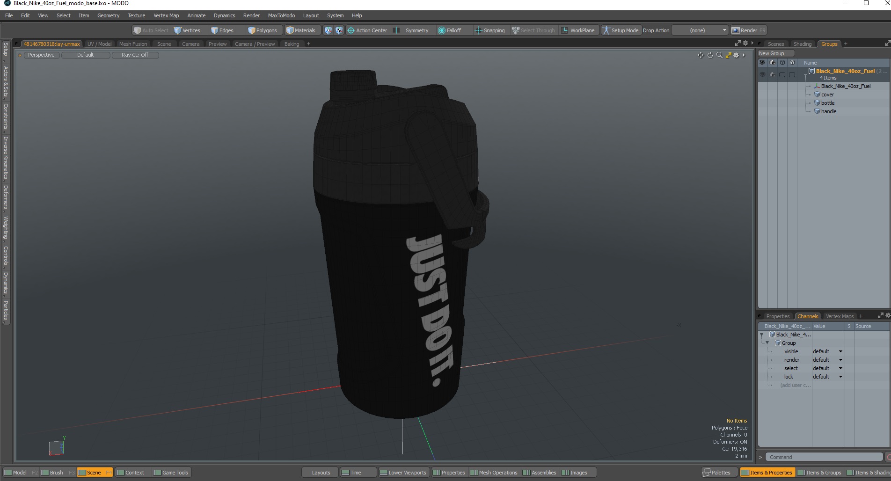This screenshot has width=891, height=481.
Task: Select Materials selection mode
Action: pos(301,30)
